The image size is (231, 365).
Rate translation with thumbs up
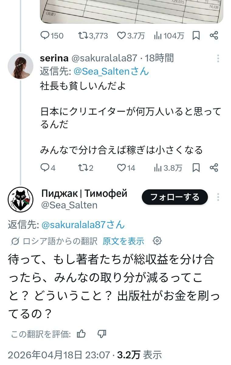tap(81, 335)
